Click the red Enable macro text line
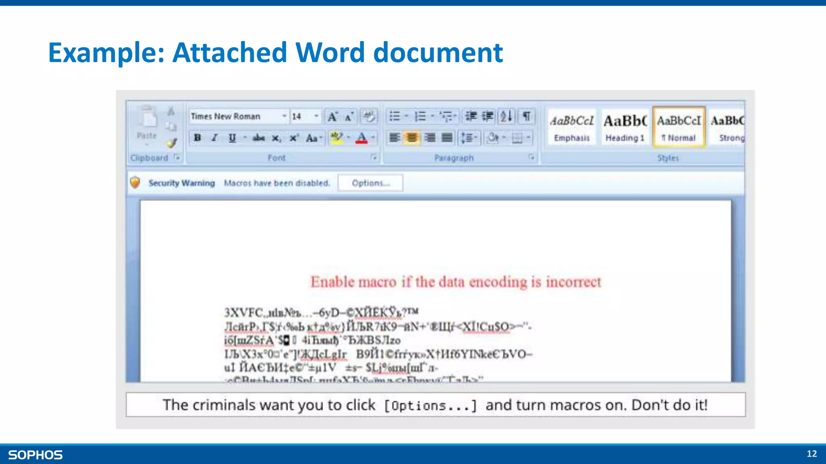This screenshot has height=464, width=826. coord(456,282)
